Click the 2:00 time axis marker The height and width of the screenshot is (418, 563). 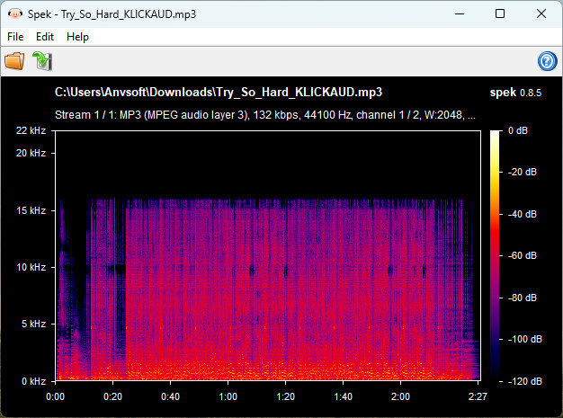click(x=400, y=396)
